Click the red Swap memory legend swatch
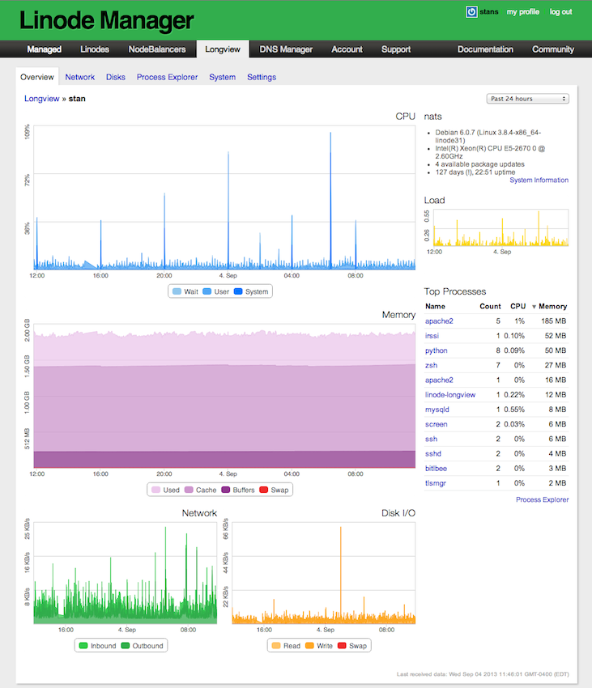The height and width of the screenshot is (688, 592). point(264,491)
